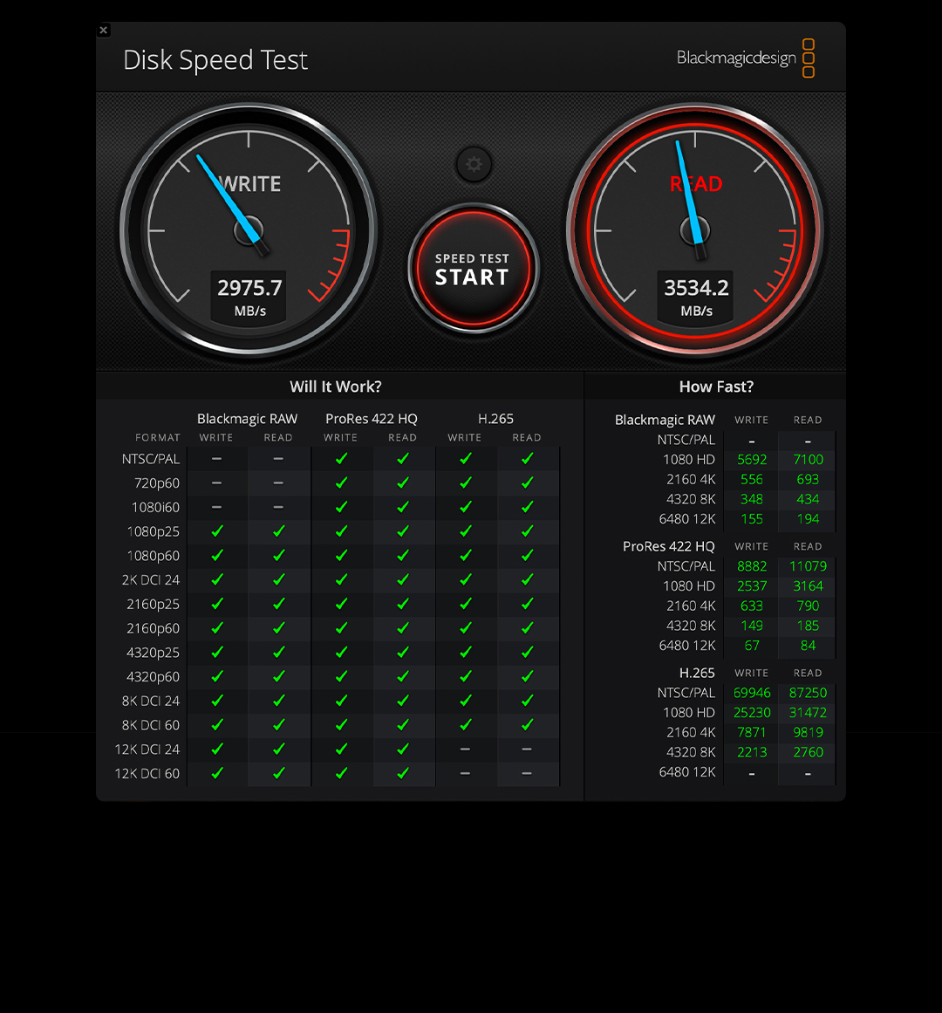Image resolution: width=942 pixels, height=1013 pixels.
Task: Click the READ gauge dial
Action: pyautogui.click(x=694, y=230)
